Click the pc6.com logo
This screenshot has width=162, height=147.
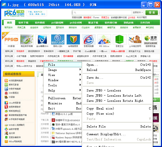click(14, 13)
